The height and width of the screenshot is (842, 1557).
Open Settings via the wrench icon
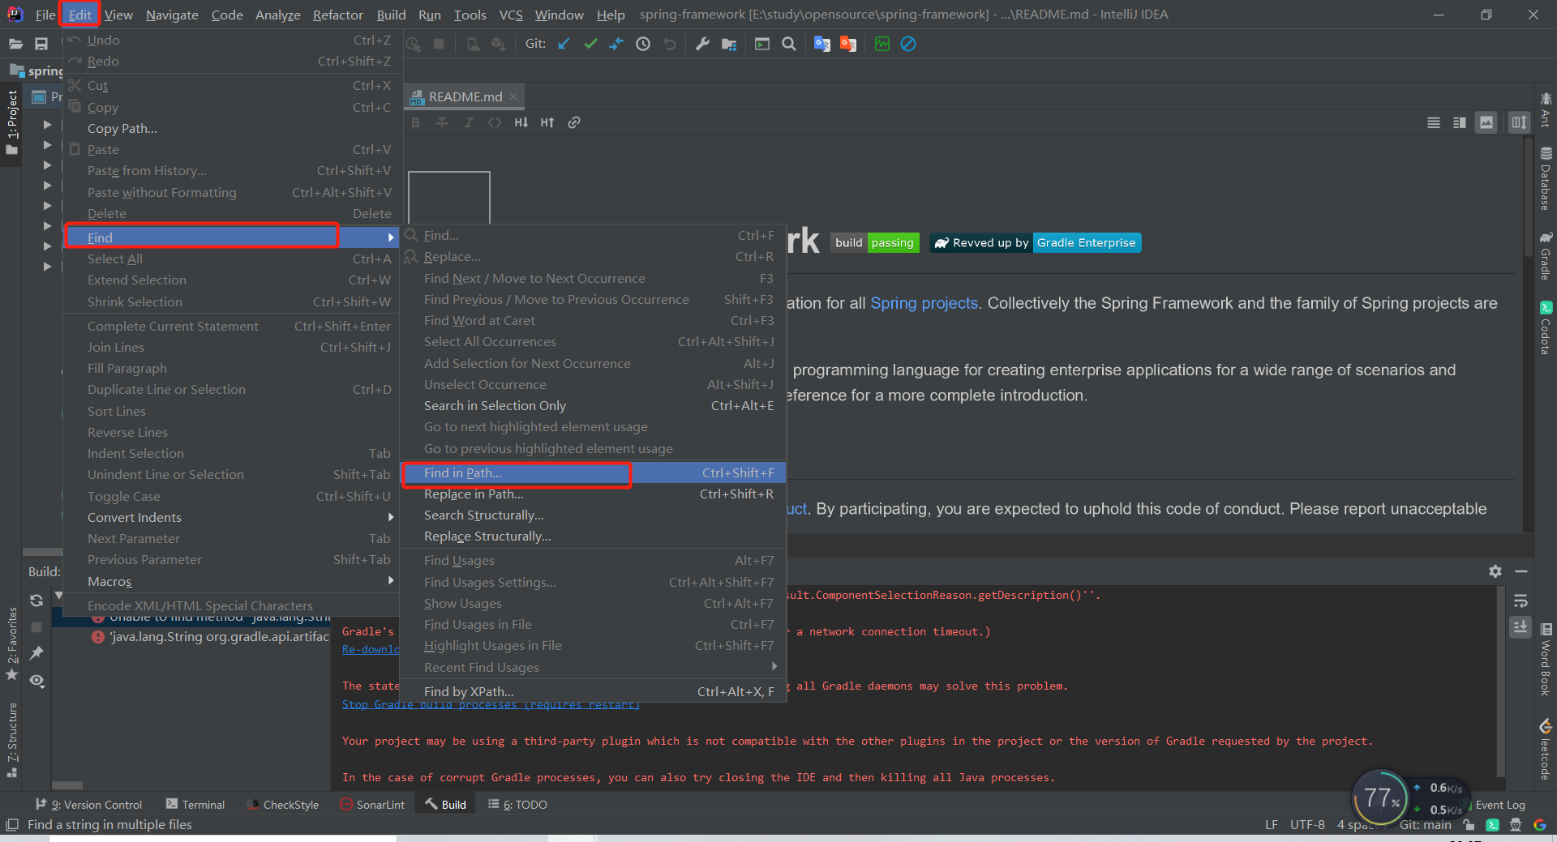point(702,44)
